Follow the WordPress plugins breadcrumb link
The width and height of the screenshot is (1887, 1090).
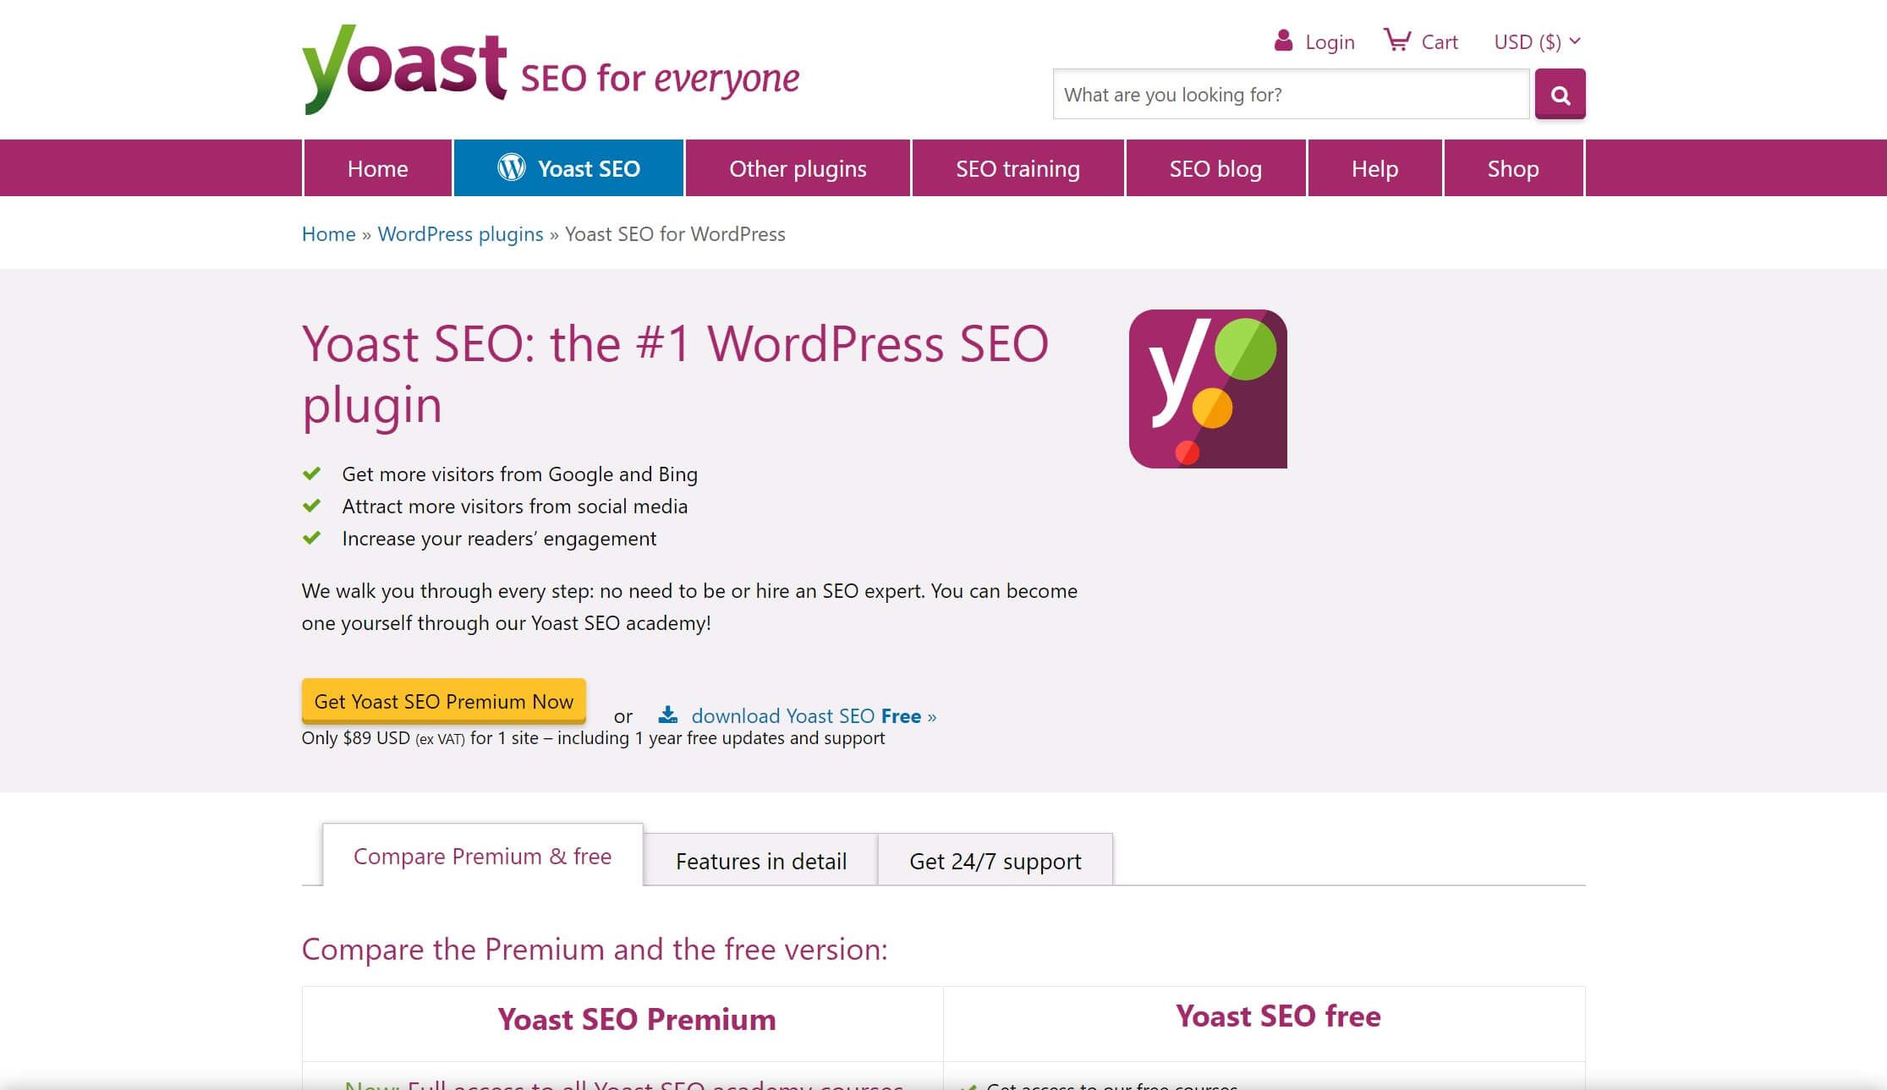tap(460, 234)
